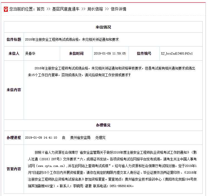Select the 办理进程 label cell

coord(14,138)
